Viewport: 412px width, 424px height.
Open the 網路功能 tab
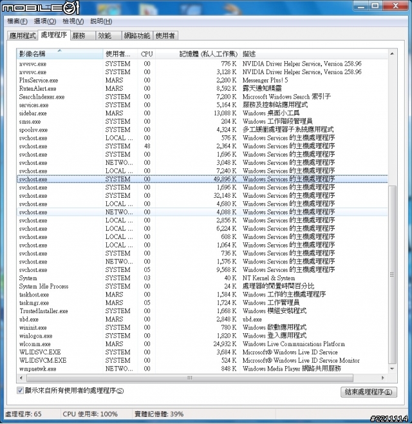[x=137, y=35]
